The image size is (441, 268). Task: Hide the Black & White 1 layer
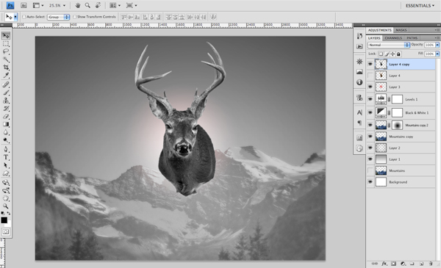coord(370,112)
